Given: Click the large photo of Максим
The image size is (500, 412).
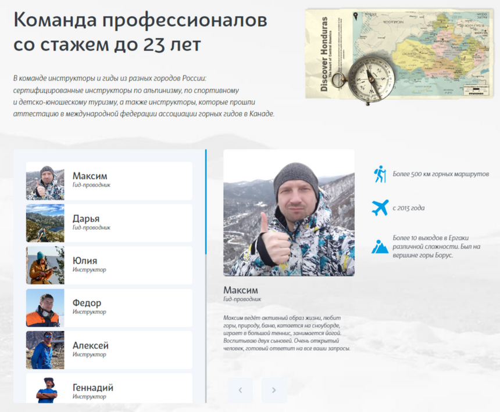Looking at the screenshot, I should click(289, 215).
